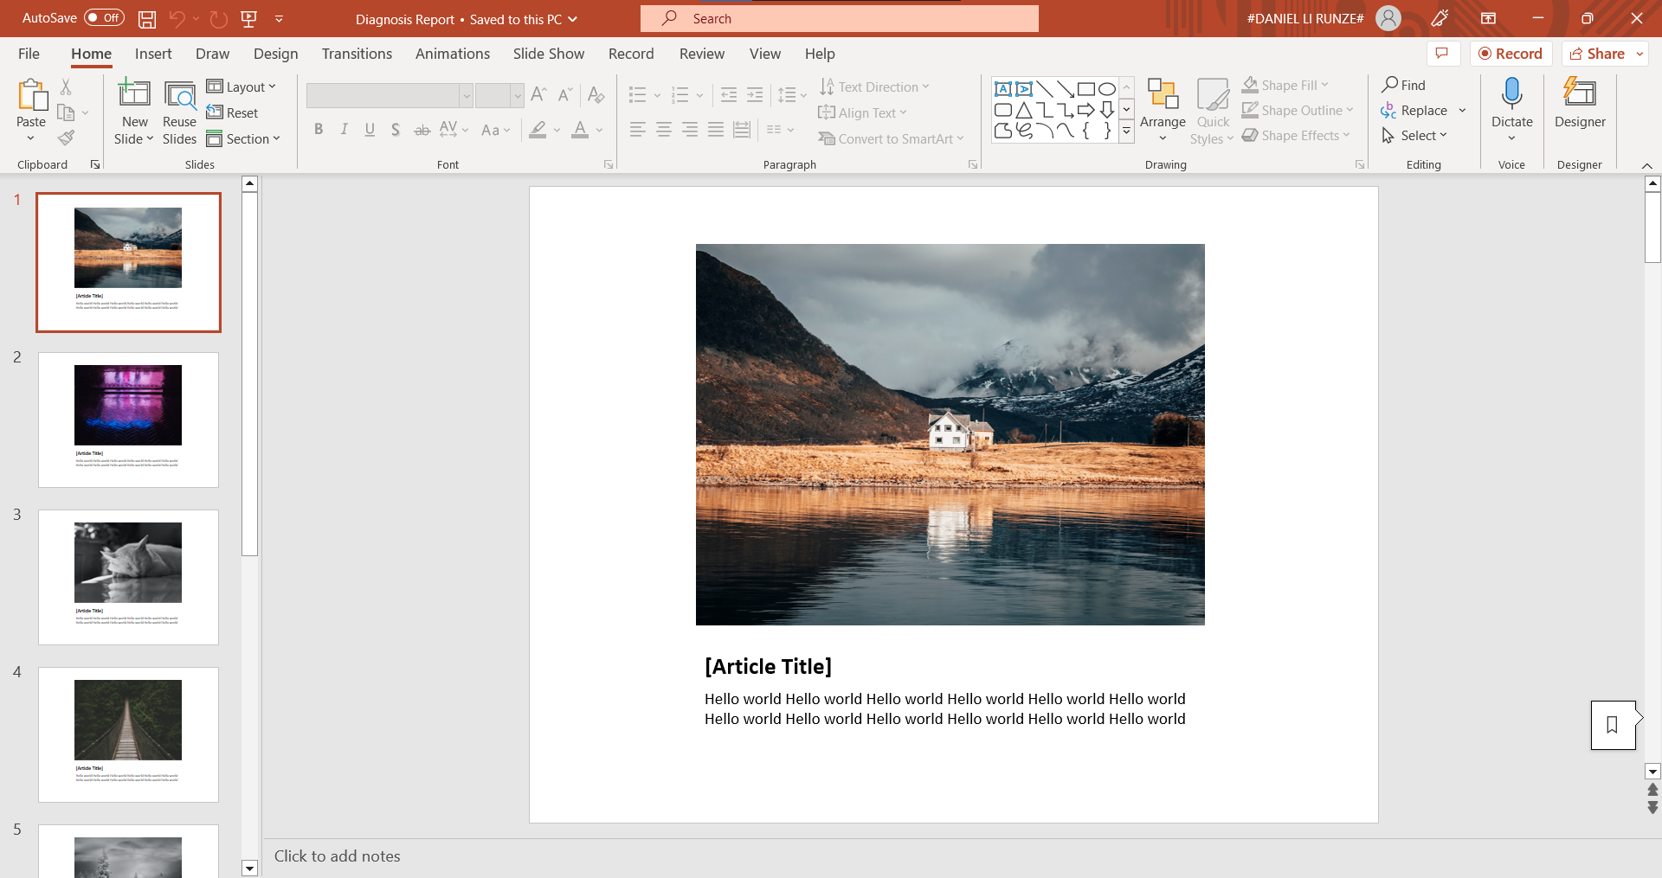Click Start From Beginning presentation icon
Viewport: 1662px width, 878px height.
click(249, 18)
